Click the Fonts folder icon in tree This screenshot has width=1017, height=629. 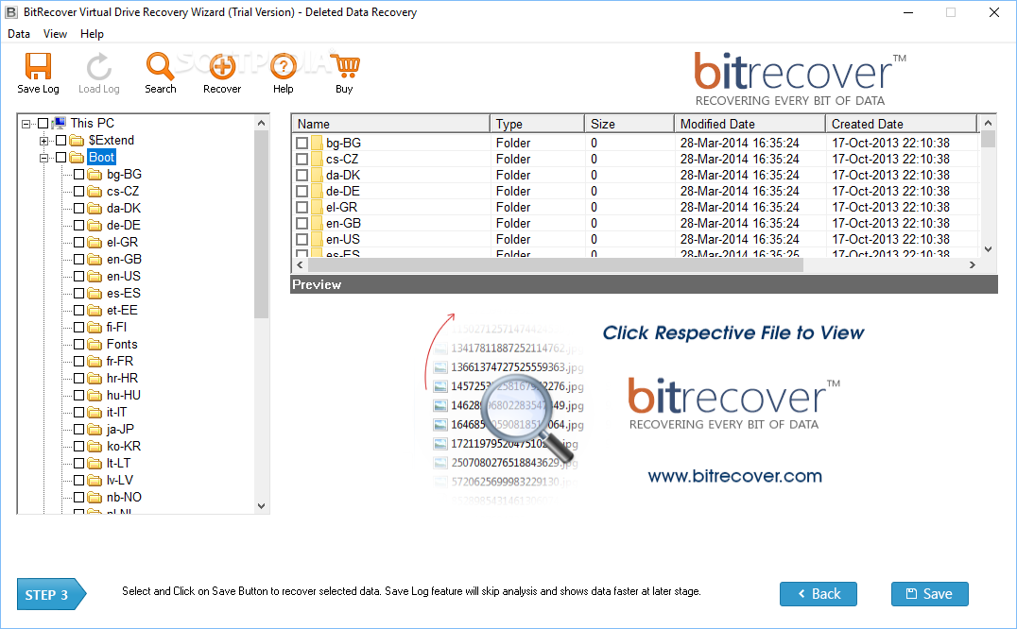tap(95, 344)
